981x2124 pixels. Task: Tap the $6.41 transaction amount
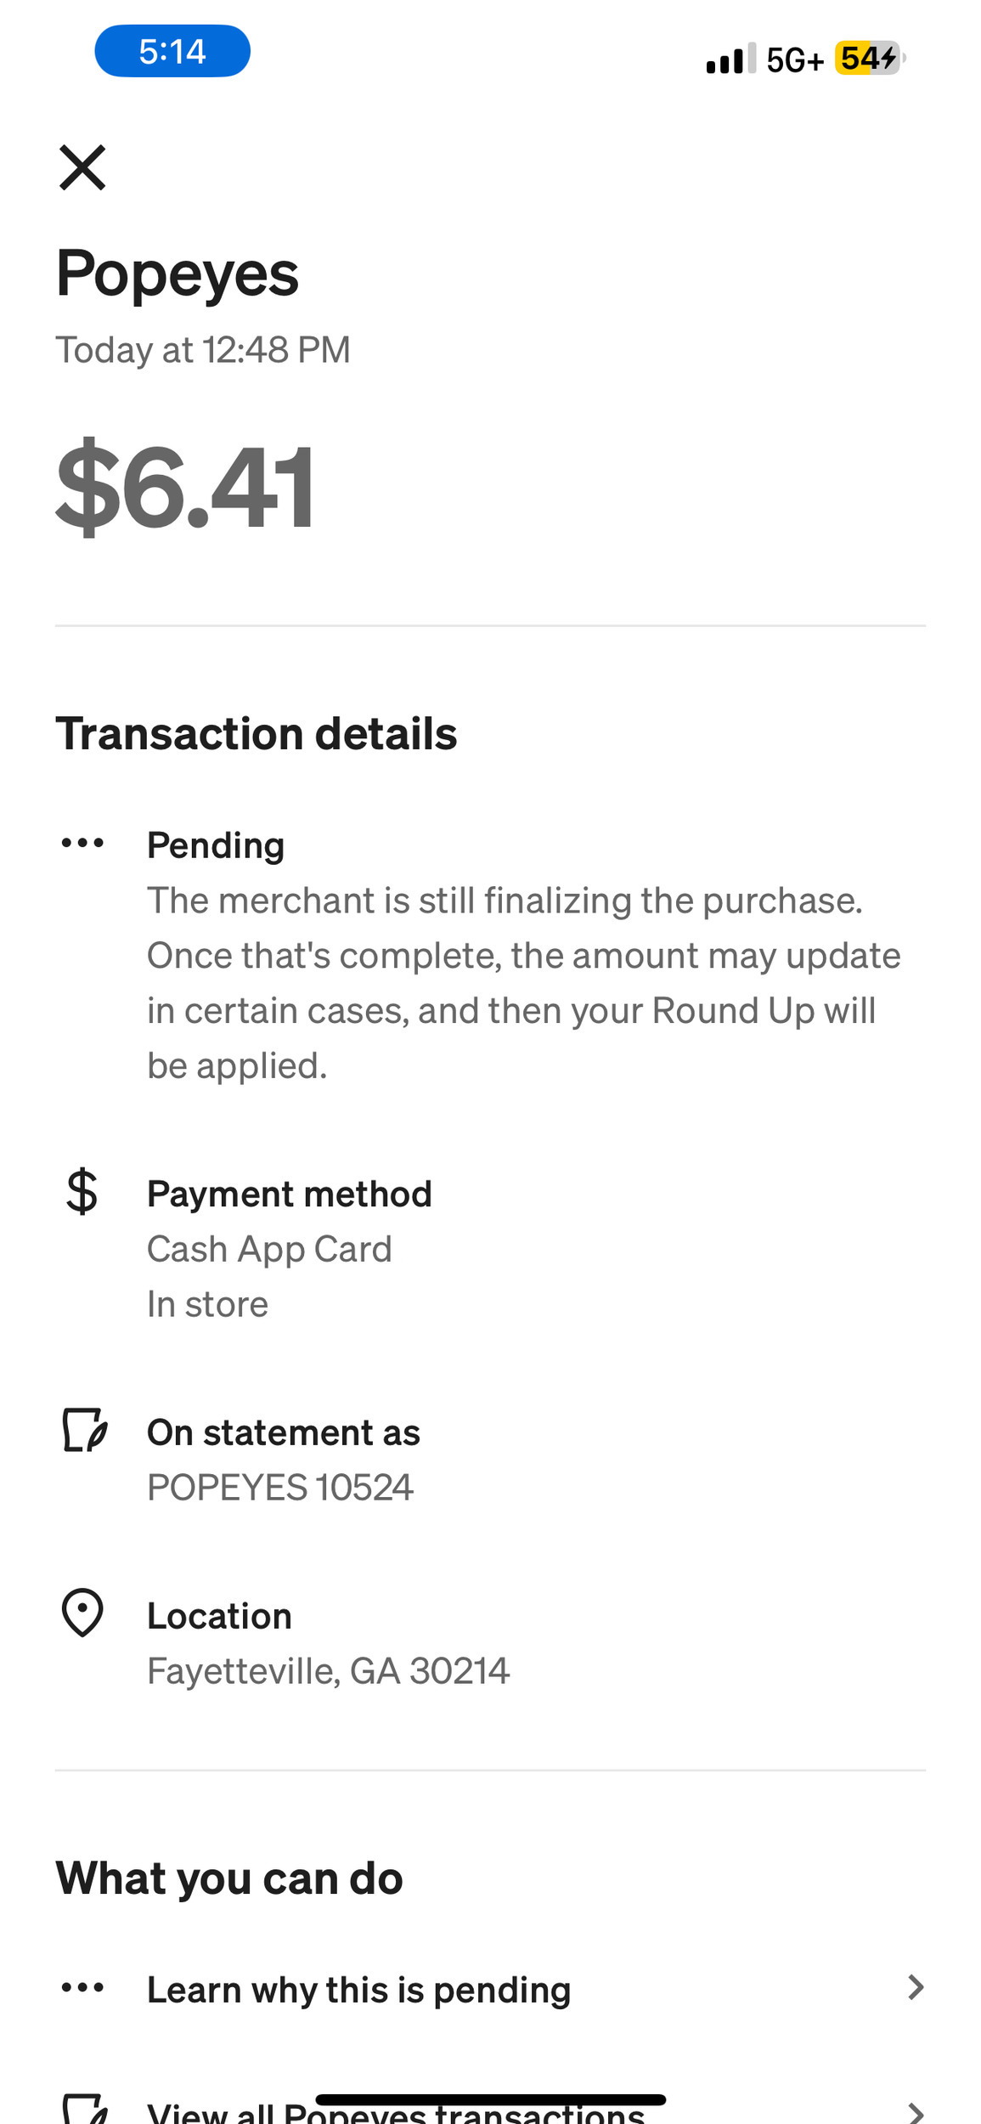(185, 488)
